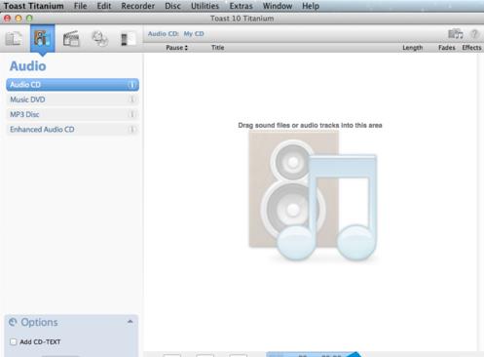This screenshot has width=484, height=357.
Task: Enable the Add CD-TEXT checkbox
Action: tap(14, 341)
